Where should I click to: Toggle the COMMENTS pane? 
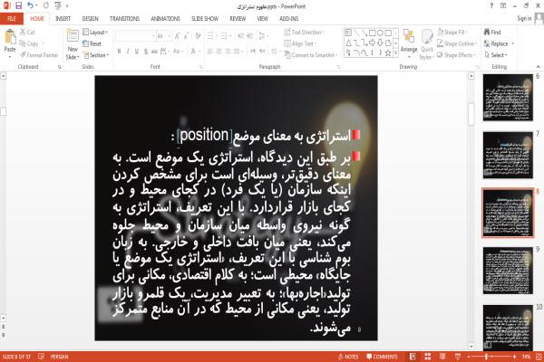pyautogui.click(x=382, y=357)
